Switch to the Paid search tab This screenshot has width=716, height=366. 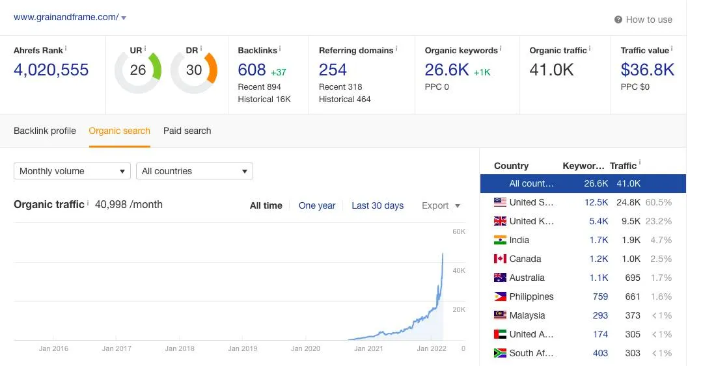point(187,131)
